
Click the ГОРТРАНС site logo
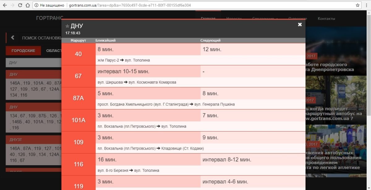(x=50, y=18)
